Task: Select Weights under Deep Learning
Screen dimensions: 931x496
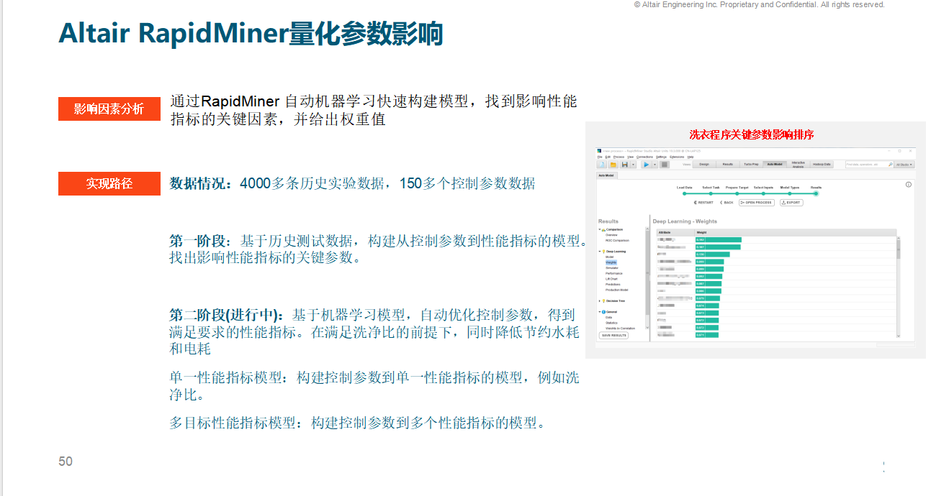Action: [611, 262]
